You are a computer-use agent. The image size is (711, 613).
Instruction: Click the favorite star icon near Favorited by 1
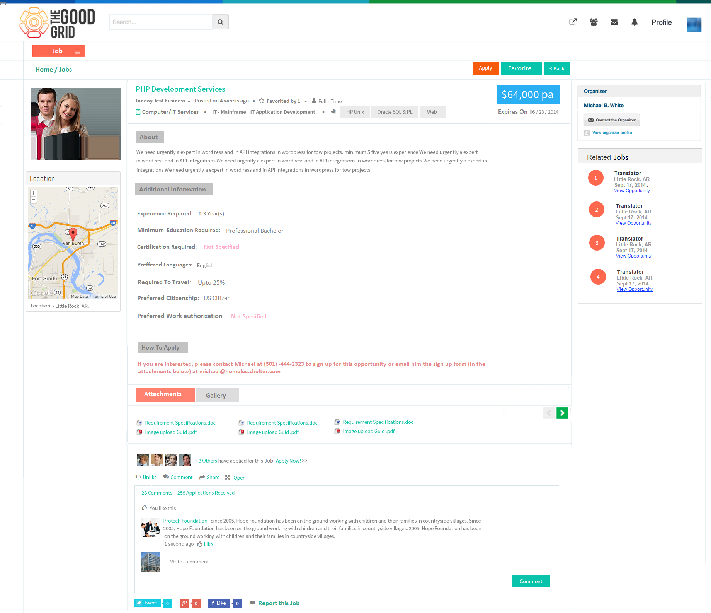tap(262, 101)
